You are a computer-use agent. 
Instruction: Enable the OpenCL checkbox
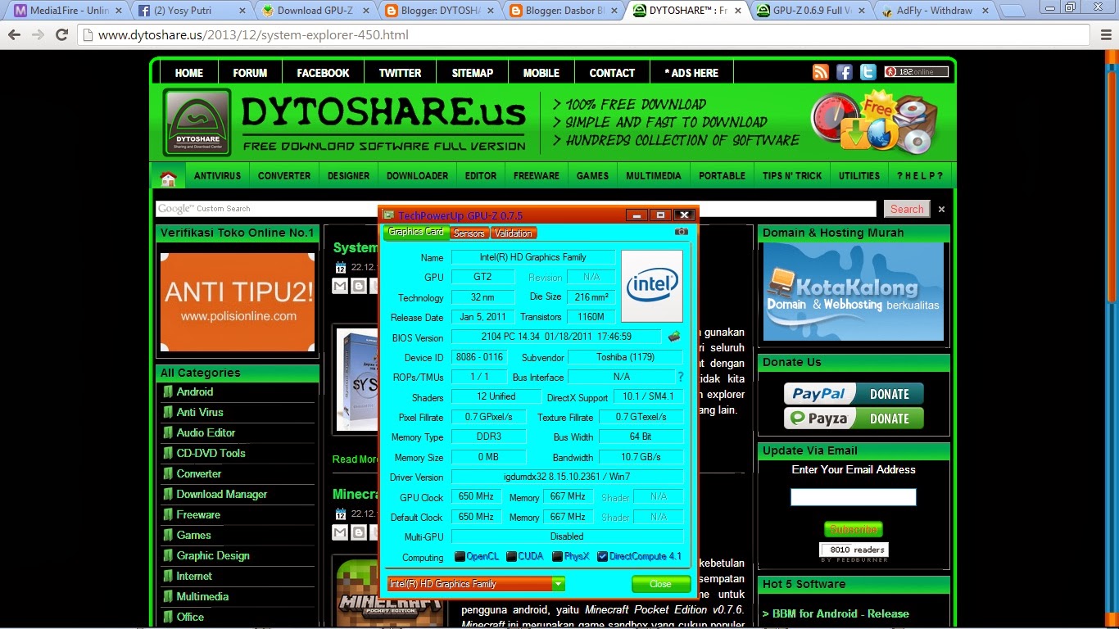click(x=460, y=557)
